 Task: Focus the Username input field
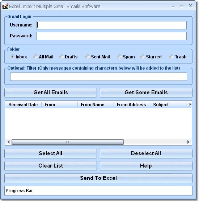tap(111, 25)
